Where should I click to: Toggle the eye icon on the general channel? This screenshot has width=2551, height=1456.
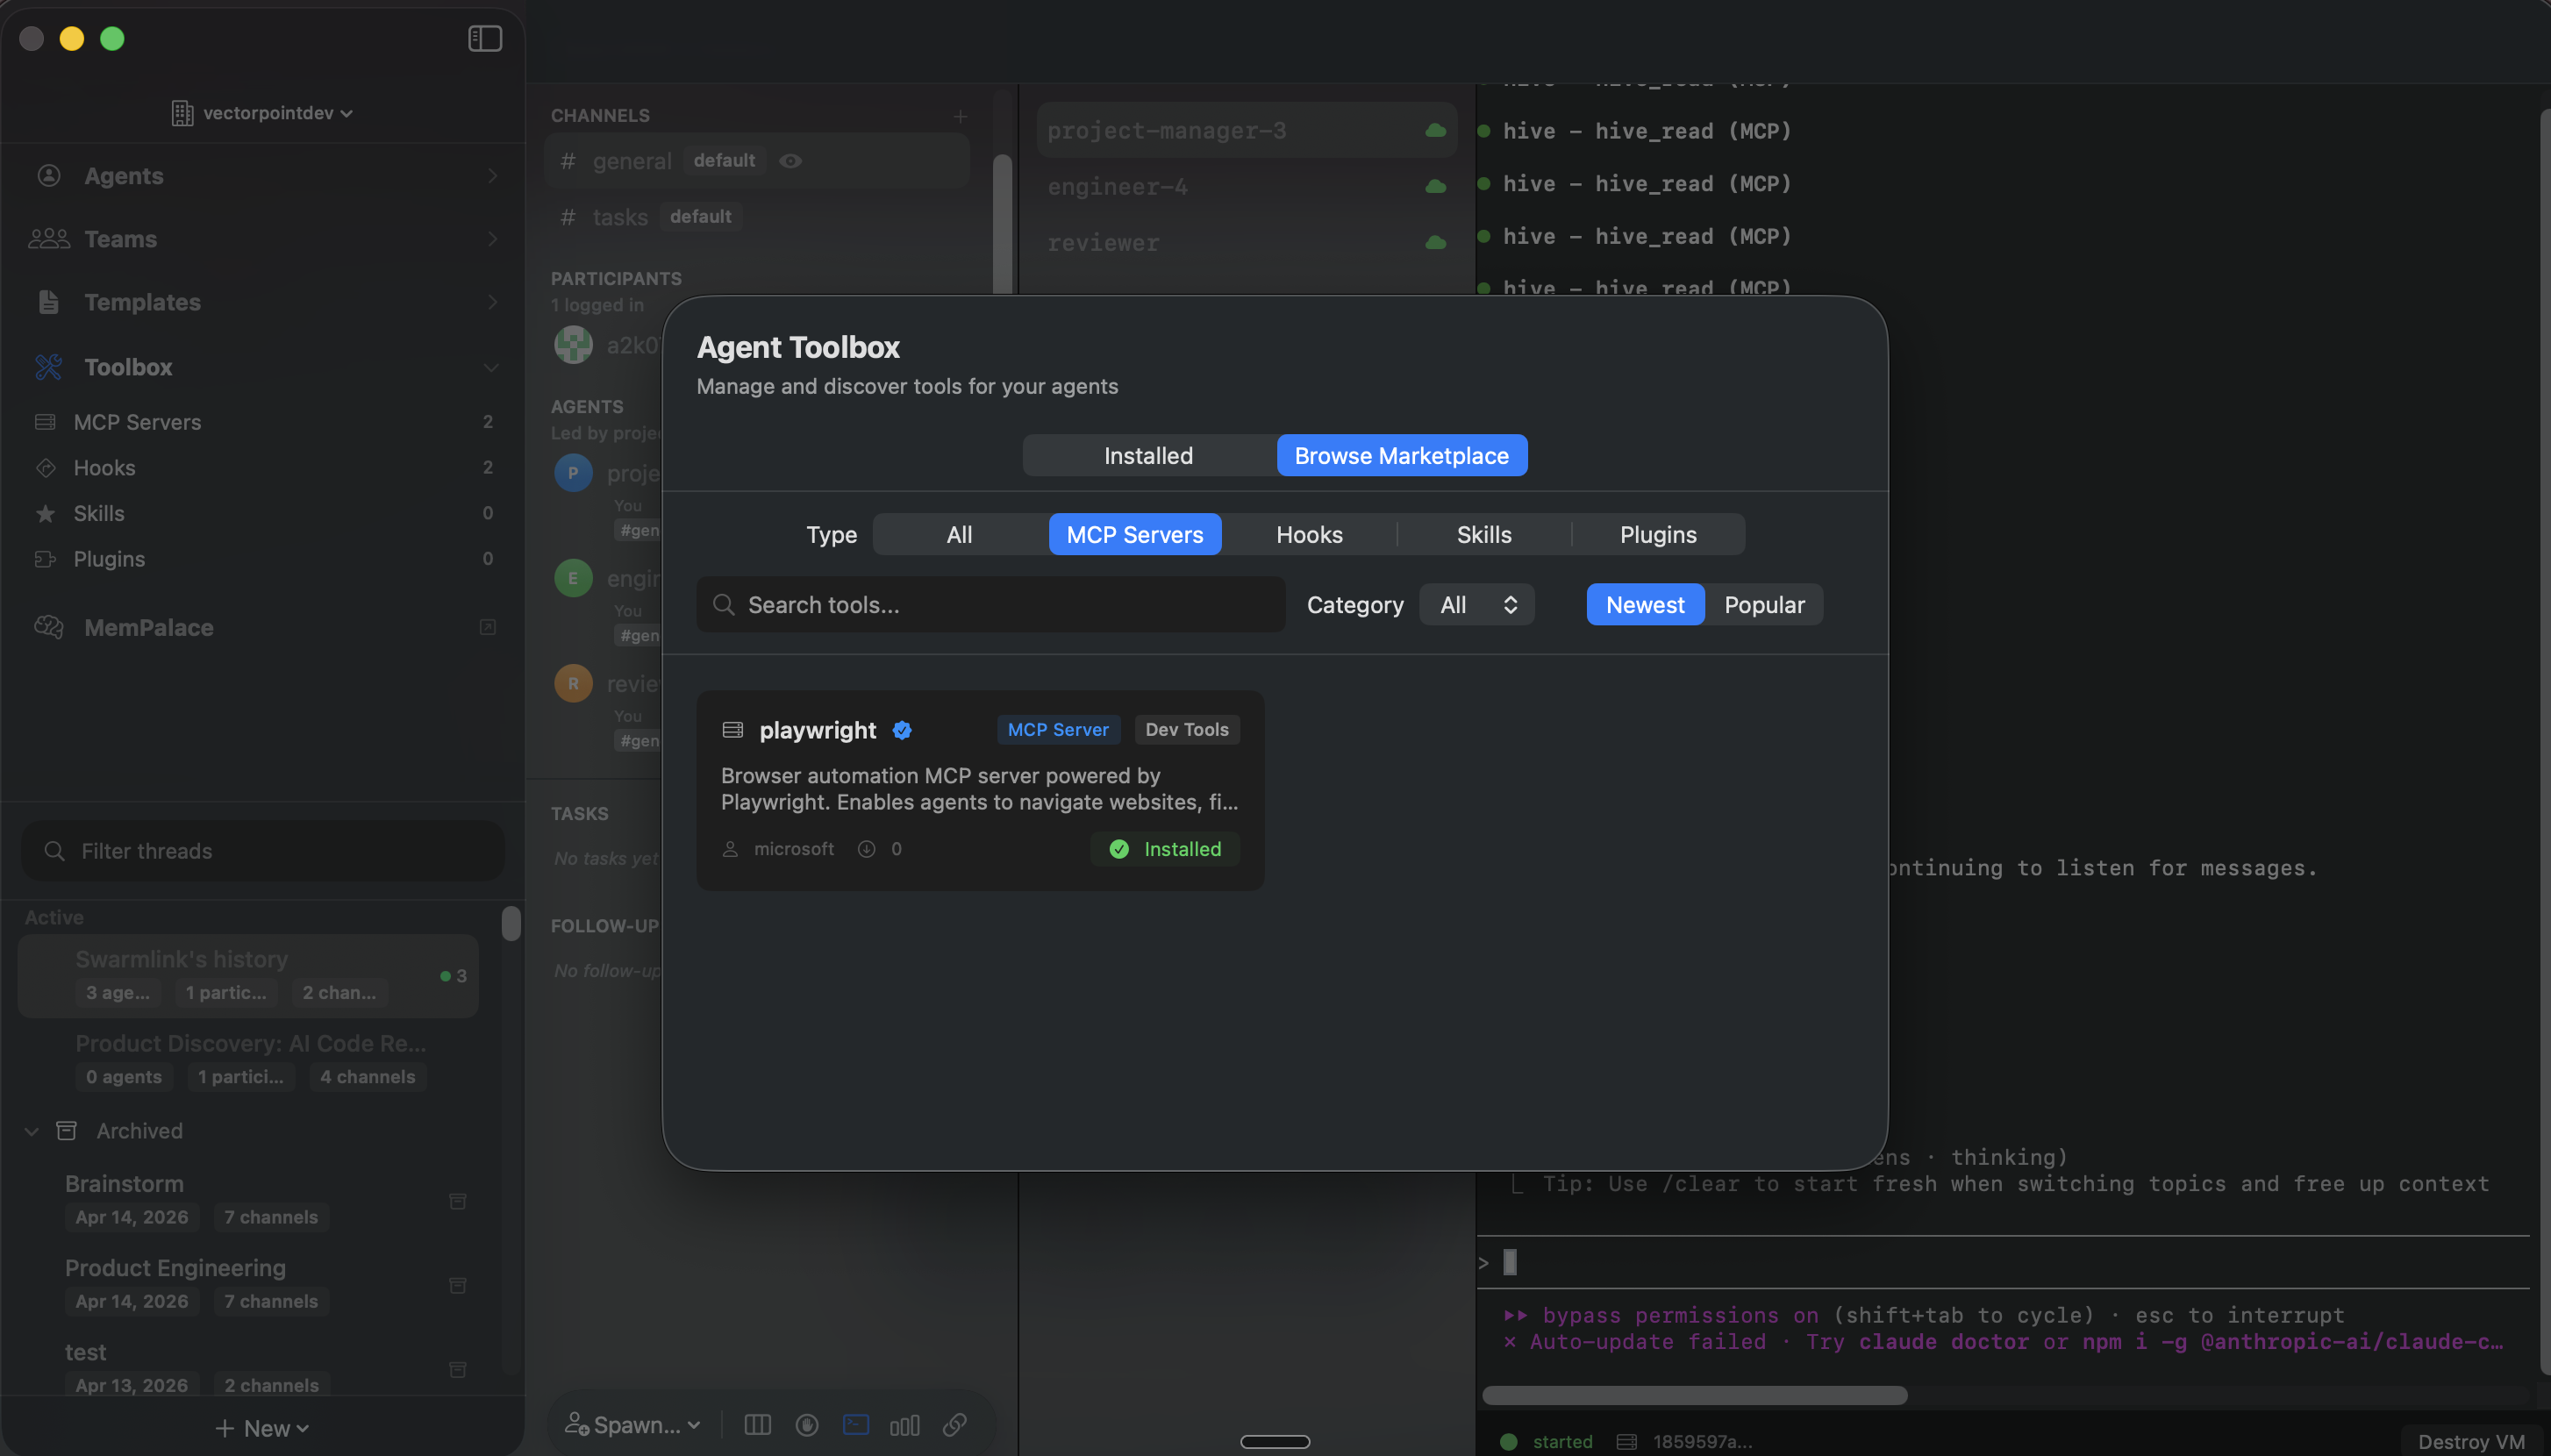tap(791, 160)
